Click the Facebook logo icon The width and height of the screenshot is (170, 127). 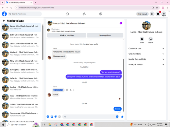click(x=4, y=14)
